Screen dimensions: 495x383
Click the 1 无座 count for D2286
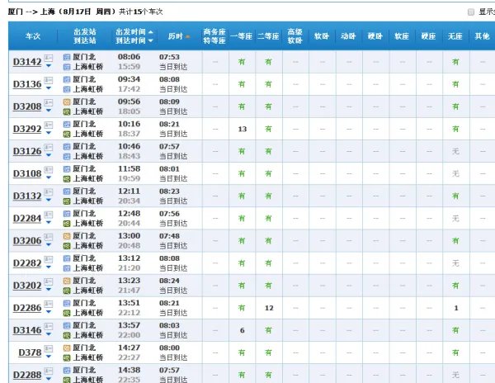[456, 308]
